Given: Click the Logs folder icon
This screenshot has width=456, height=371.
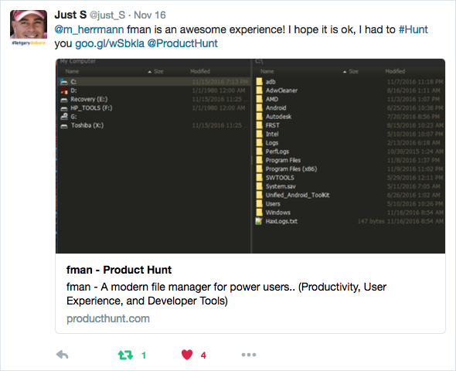Looking at the screenshot, I should coord(259,143).
